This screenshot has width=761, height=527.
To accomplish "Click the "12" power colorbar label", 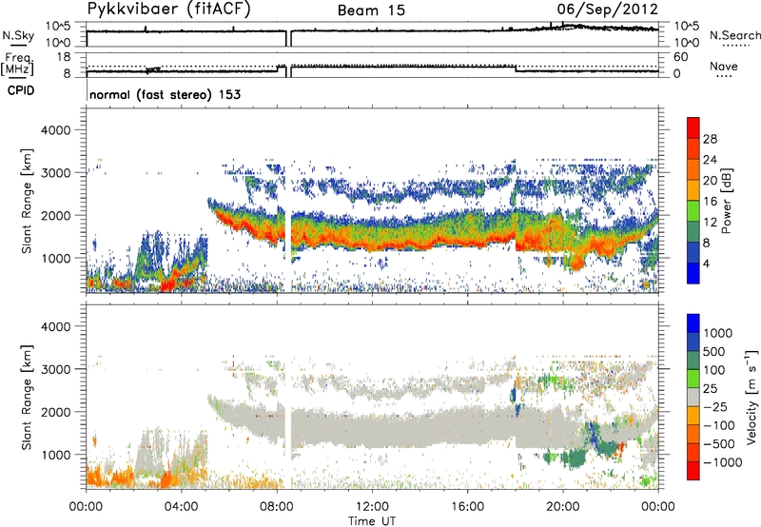I will click(710, 223).
